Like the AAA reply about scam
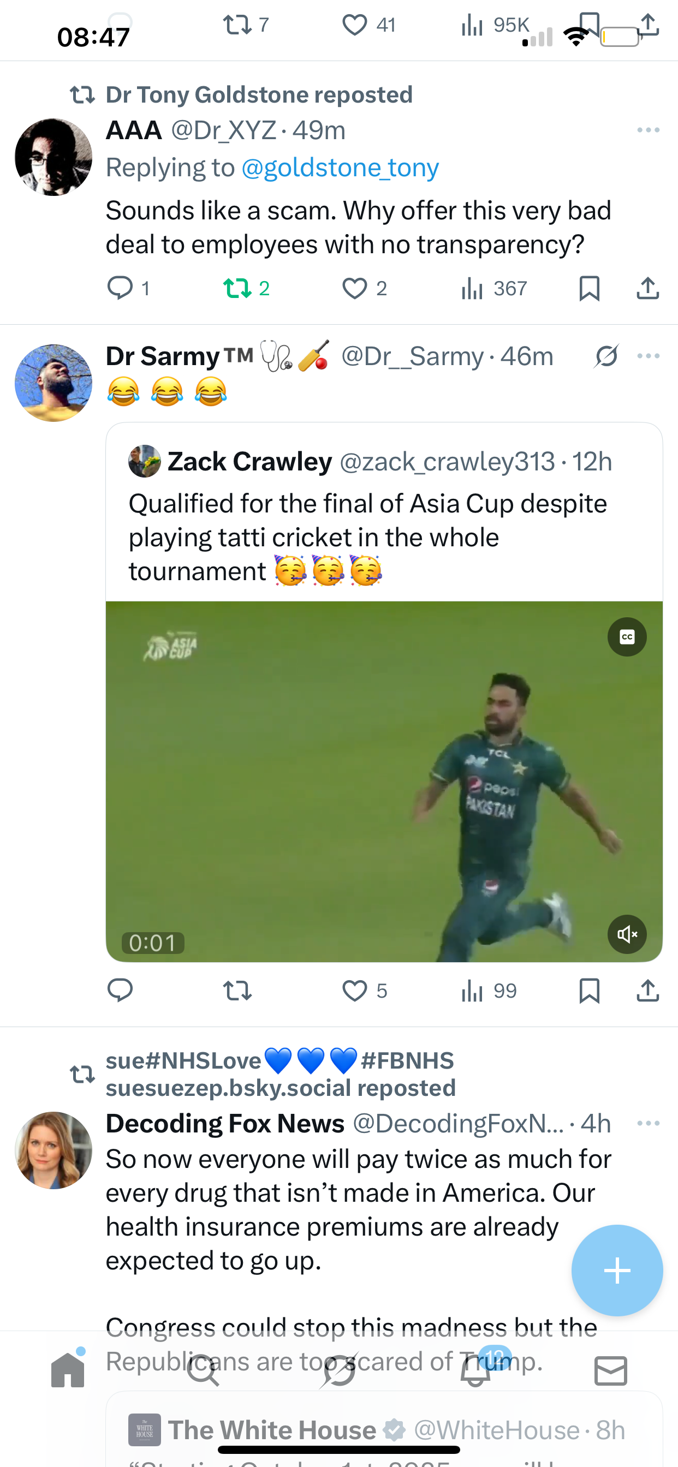678x1467 pixels. click(354, 288)
